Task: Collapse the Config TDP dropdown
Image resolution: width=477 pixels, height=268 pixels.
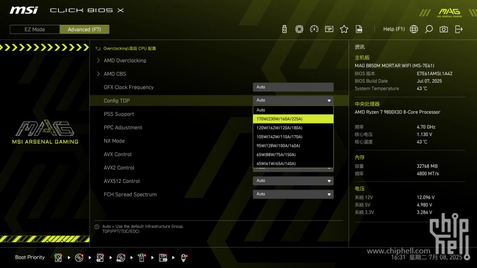Action: 293,100
